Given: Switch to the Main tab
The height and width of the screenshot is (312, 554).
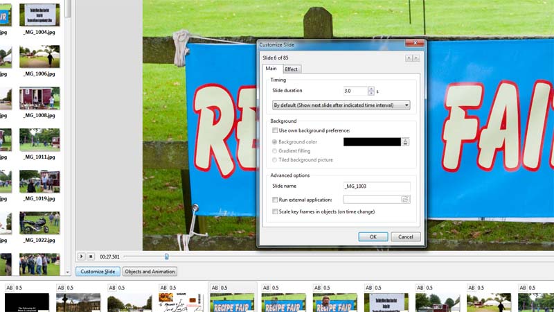Looking at the screenshot, I should point(271,68).
